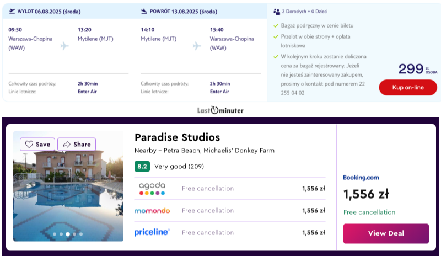
Task: Go to the first photo carousel dot
Action: [55, 234]
